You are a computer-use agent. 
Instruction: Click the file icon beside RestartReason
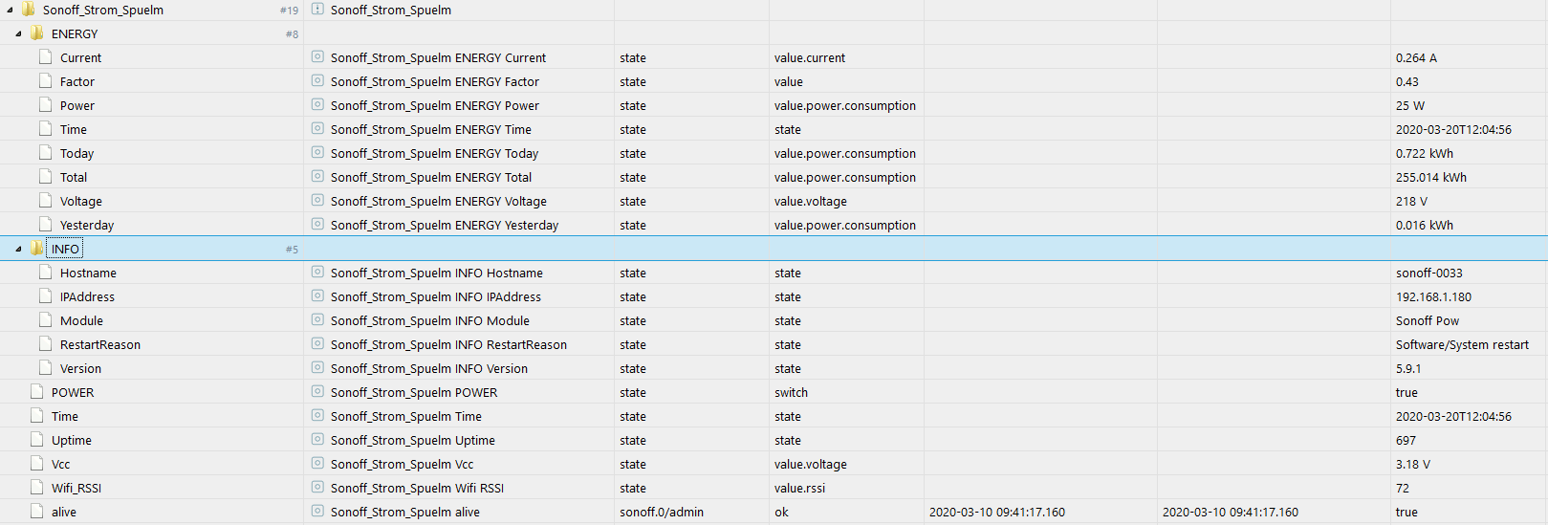46,344
